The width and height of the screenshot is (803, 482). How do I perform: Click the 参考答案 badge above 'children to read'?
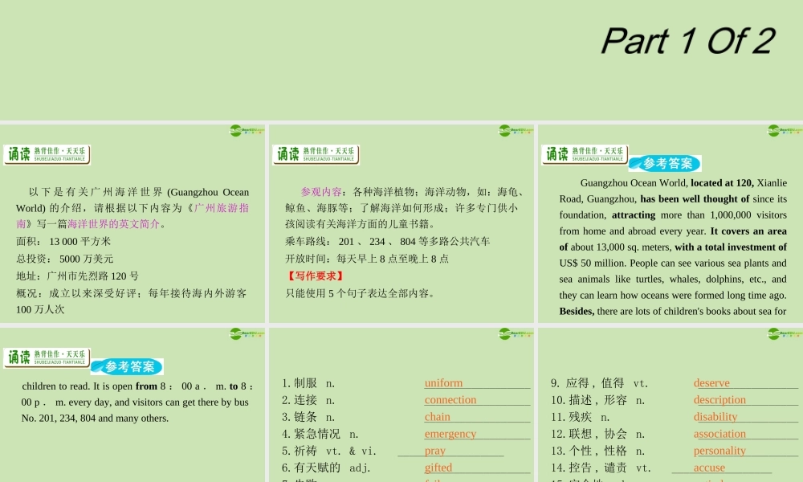pyautogui.click(x=127, y=367)
